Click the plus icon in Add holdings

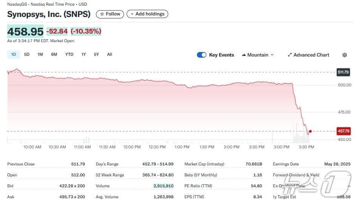click(132, 14)
